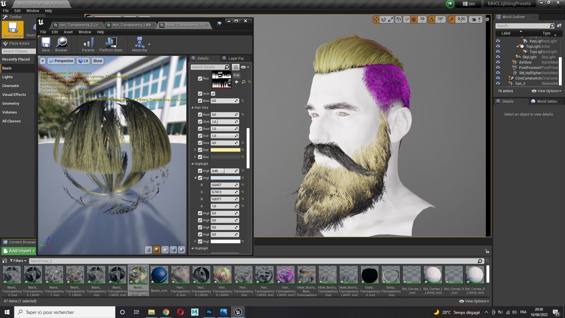Toggle scale snapping icon
Image resolution: width=565 pixels, height=318 pixels.
coord(451,19)
